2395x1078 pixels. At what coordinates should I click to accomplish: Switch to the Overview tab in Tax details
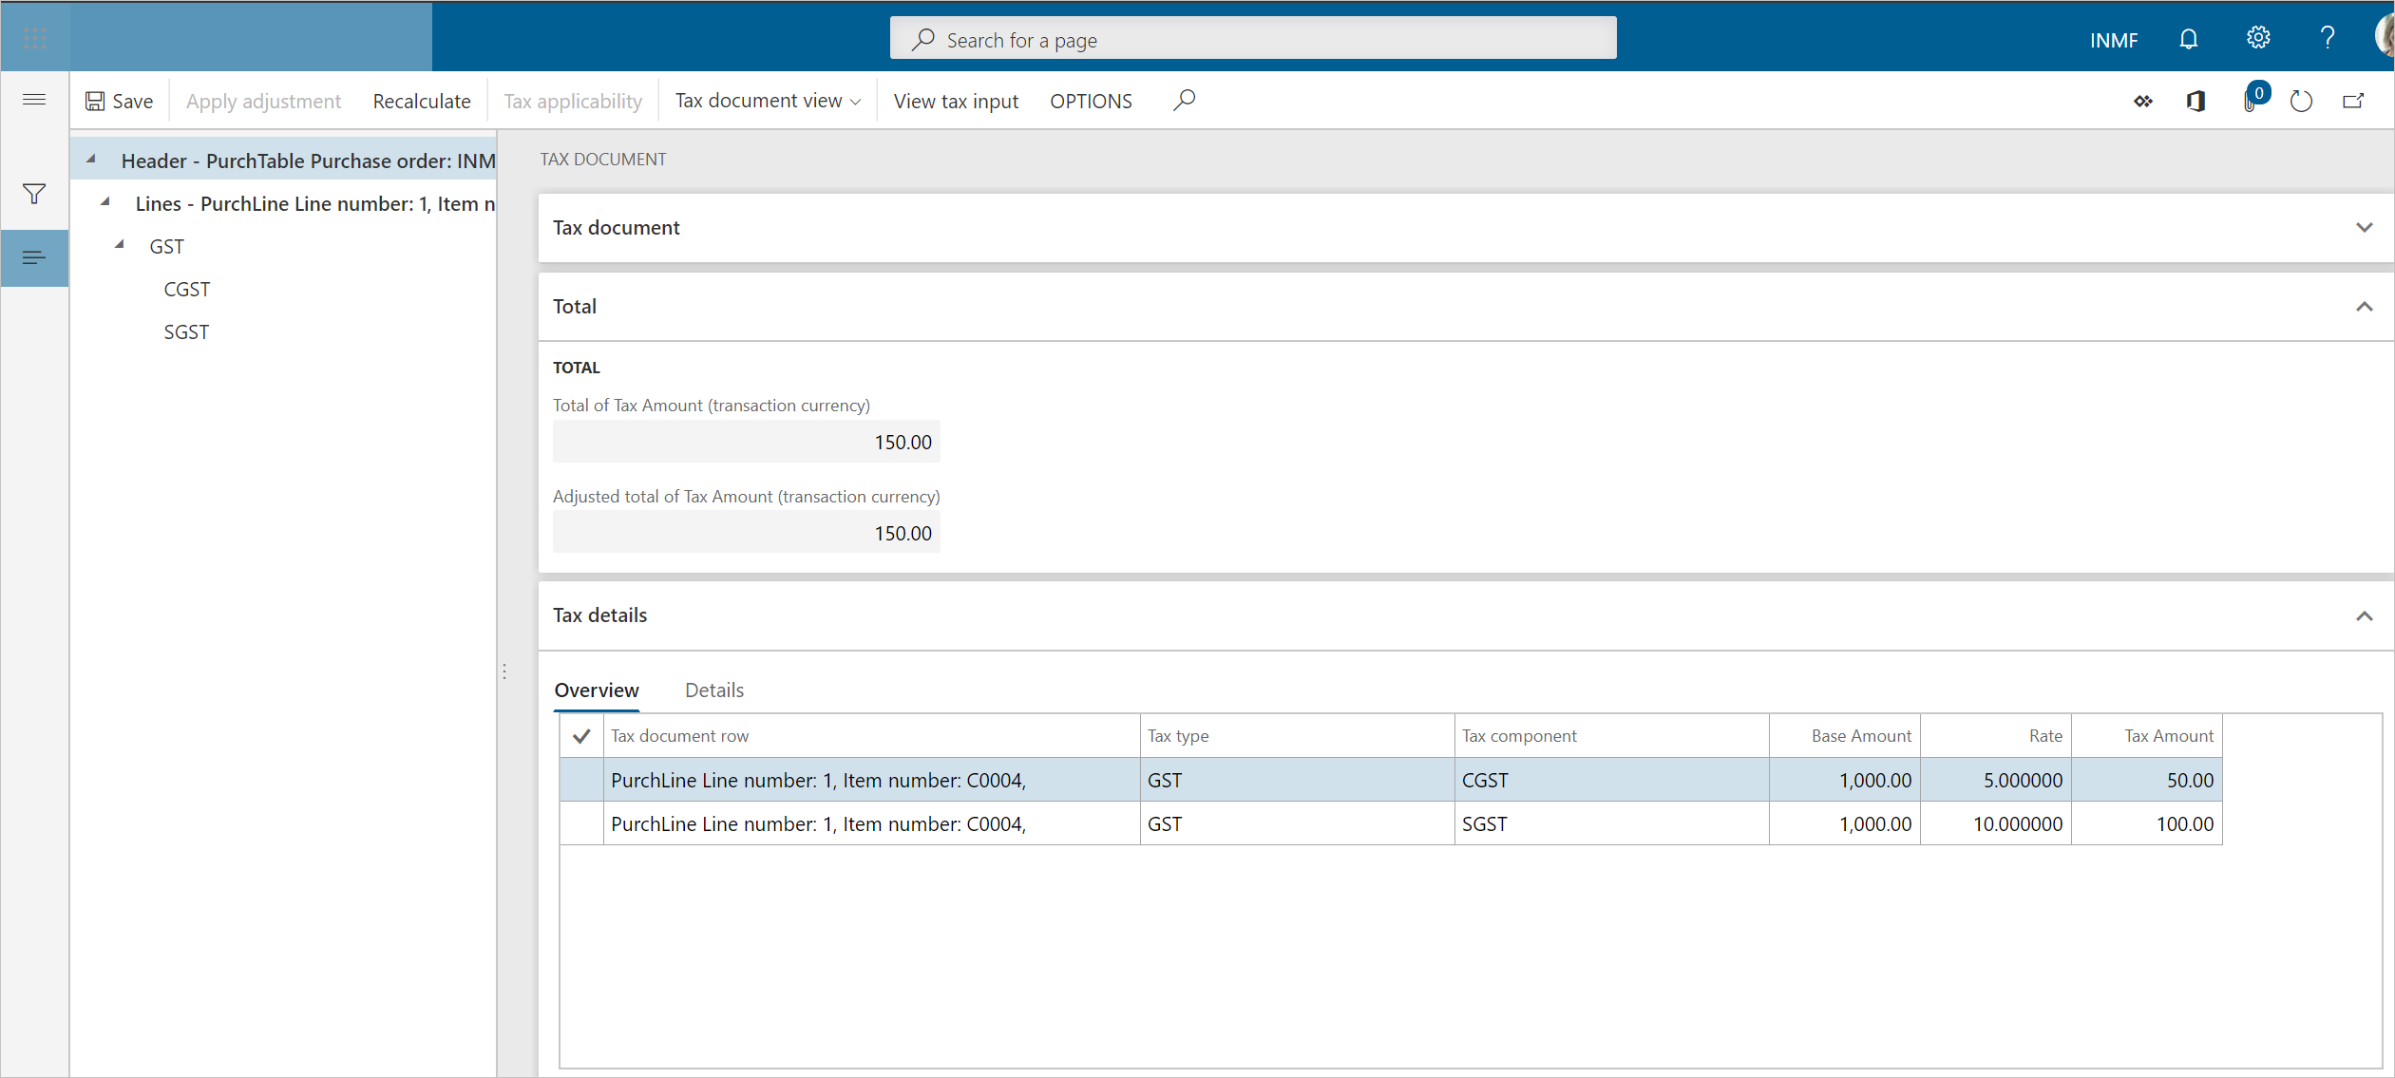click(596, 690)
